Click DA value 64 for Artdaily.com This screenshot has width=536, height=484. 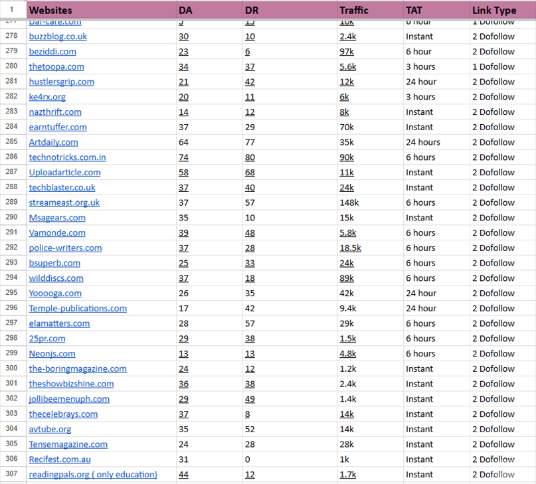183,142
